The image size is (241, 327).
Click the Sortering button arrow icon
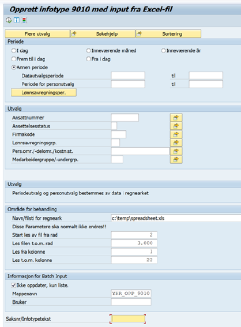coord(140,34)
